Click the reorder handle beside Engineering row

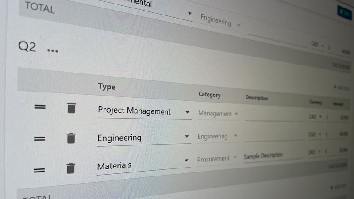pos(39,138)
